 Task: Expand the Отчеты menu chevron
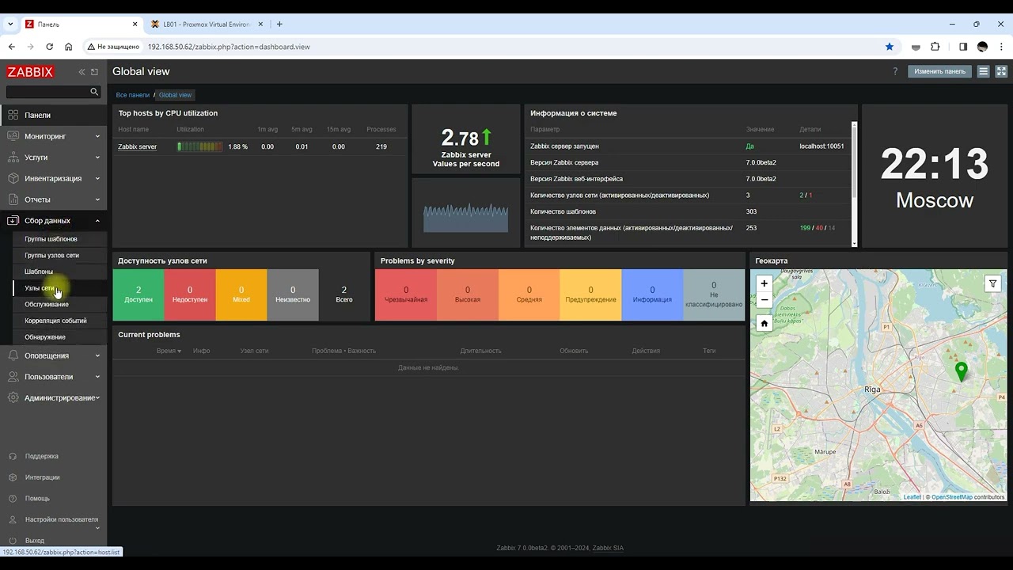click(x=97, y=199)
